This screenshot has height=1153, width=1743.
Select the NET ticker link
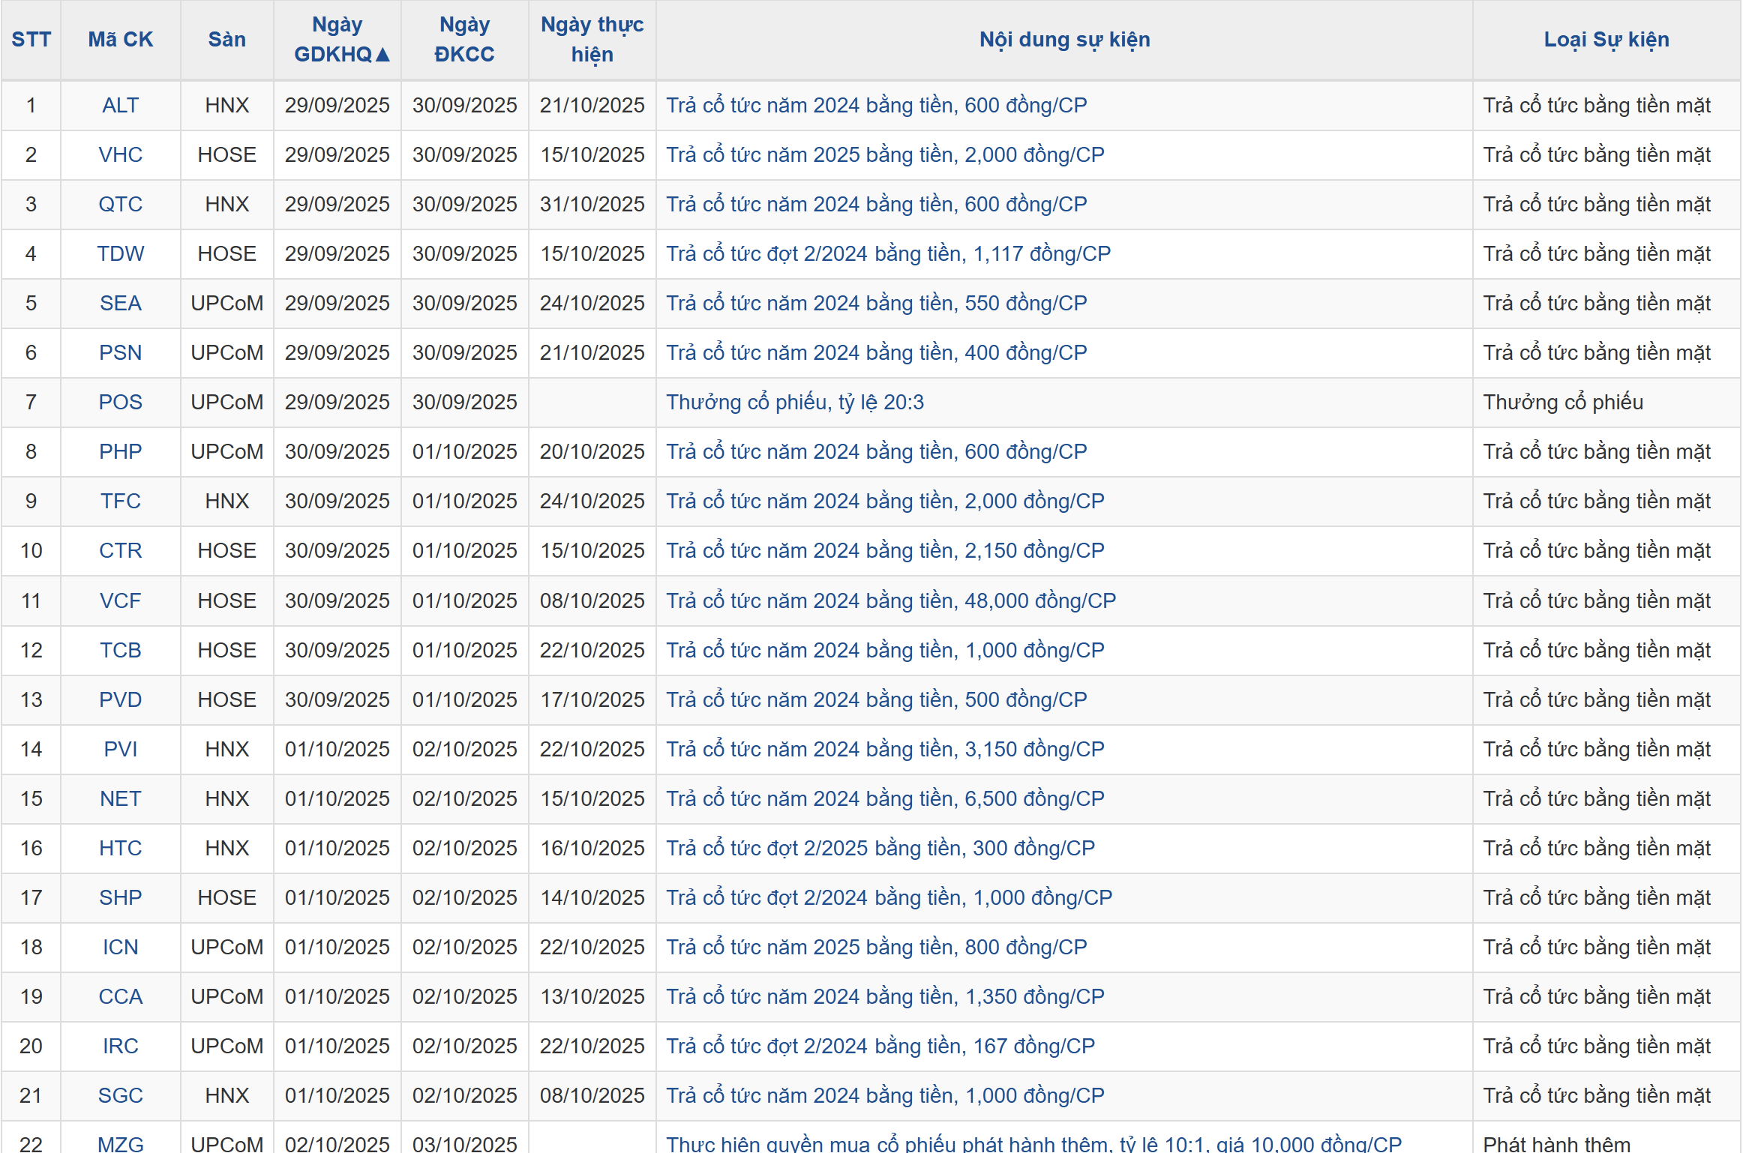coord(120,799)
